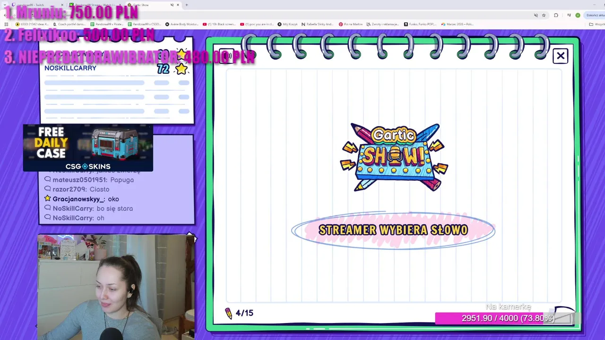
Task: Open the 10h Black screen YouTube bookmark
Action: [219, 24]
